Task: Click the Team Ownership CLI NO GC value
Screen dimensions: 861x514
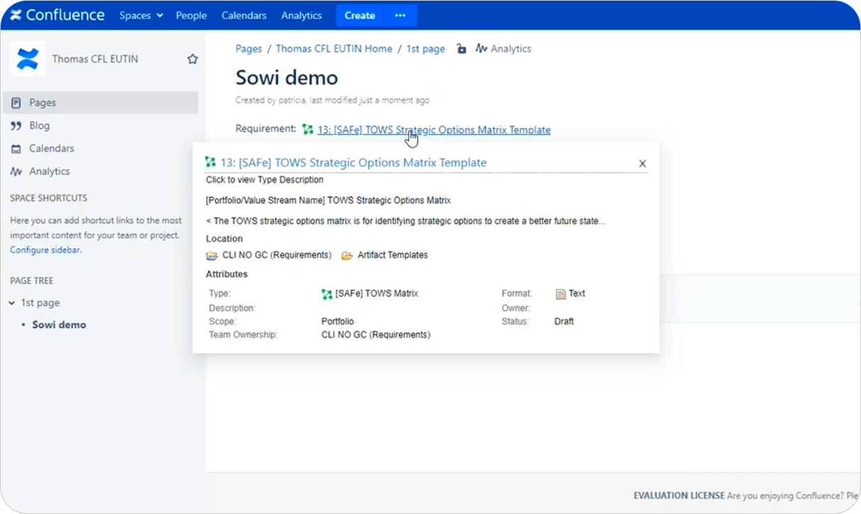Action: click(376, 335)
